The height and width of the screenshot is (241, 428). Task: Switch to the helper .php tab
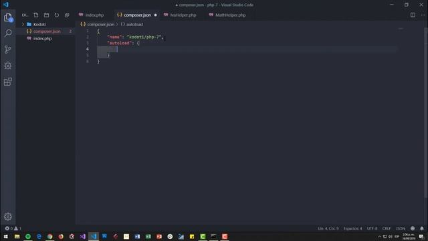(x=183, y=15)
